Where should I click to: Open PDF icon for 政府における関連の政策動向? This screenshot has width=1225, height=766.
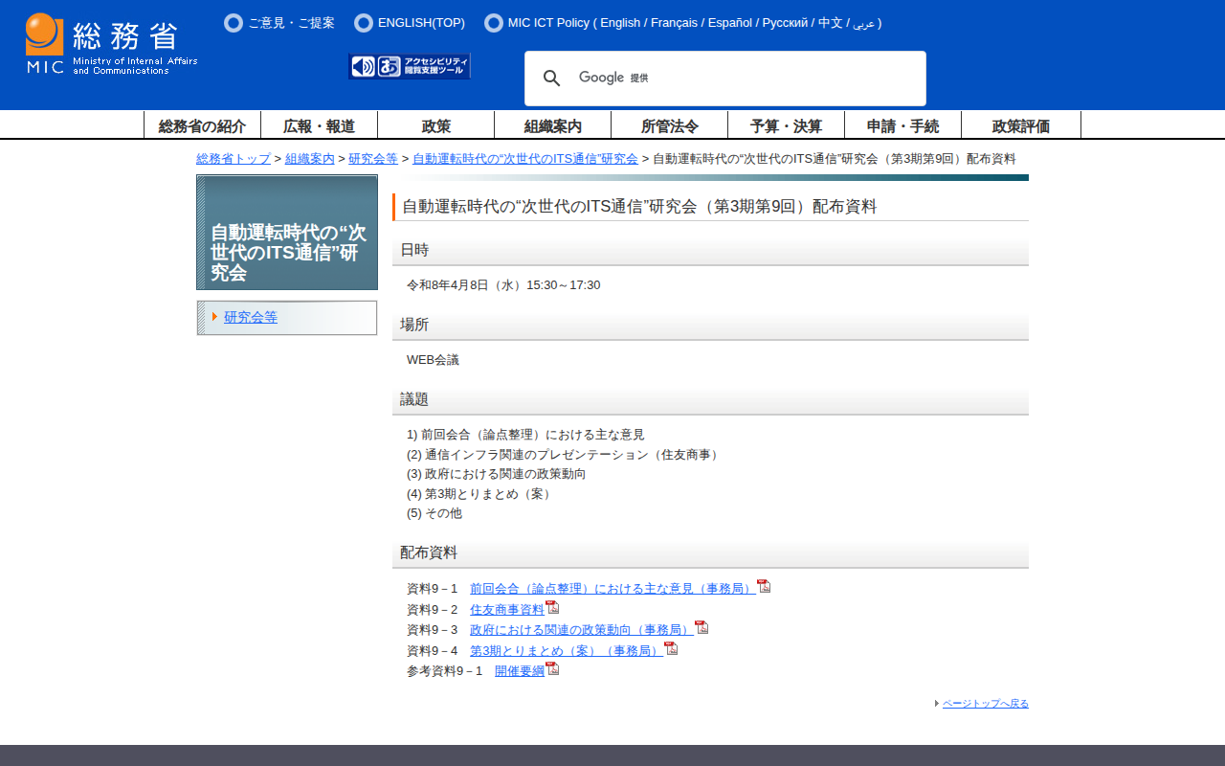pos(702,626)
